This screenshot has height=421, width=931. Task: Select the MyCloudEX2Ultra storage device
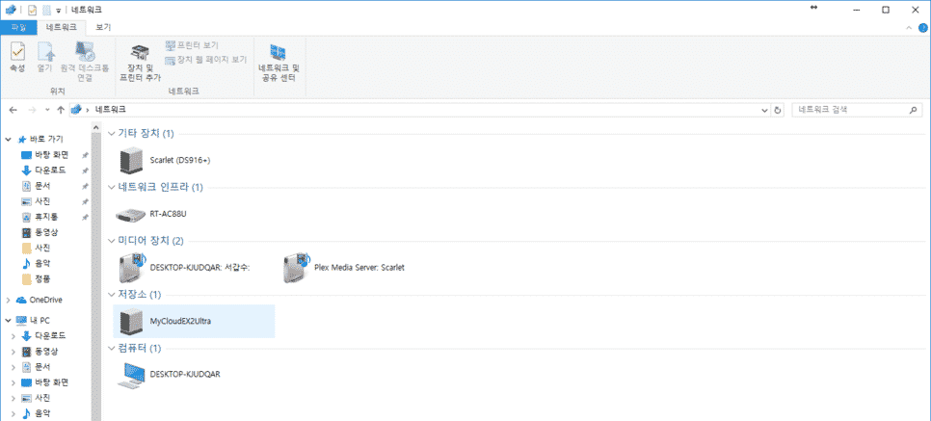tap(194, 321)
